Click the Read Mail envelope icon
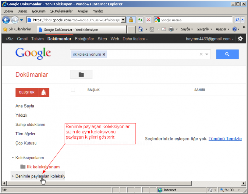This screenshot has height=194, width=248. pos(163,29)
